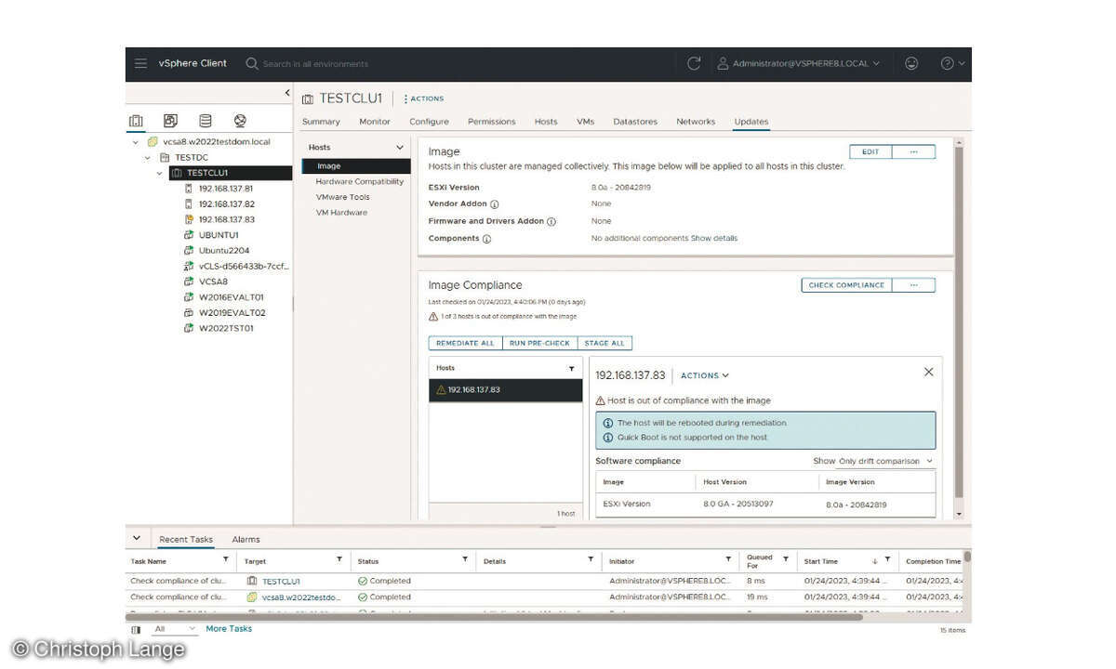Switch to the Alarms tab
1116x669 pixels.
click(x=246, y=539)
